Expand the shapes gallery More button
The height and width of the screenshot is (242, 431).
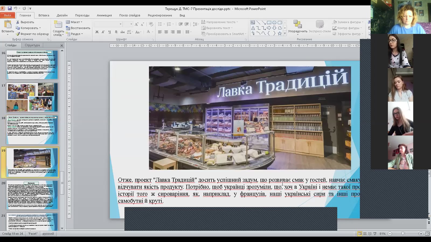pyautogui.click(x=285, y=33)
